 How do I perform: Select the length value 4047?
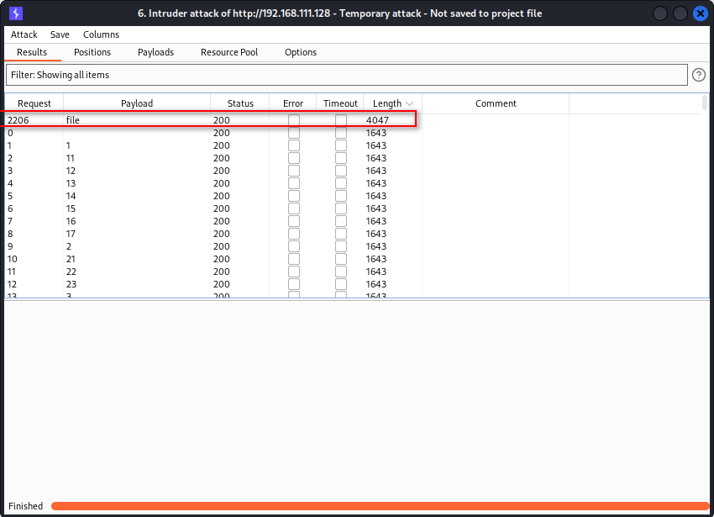377,120
